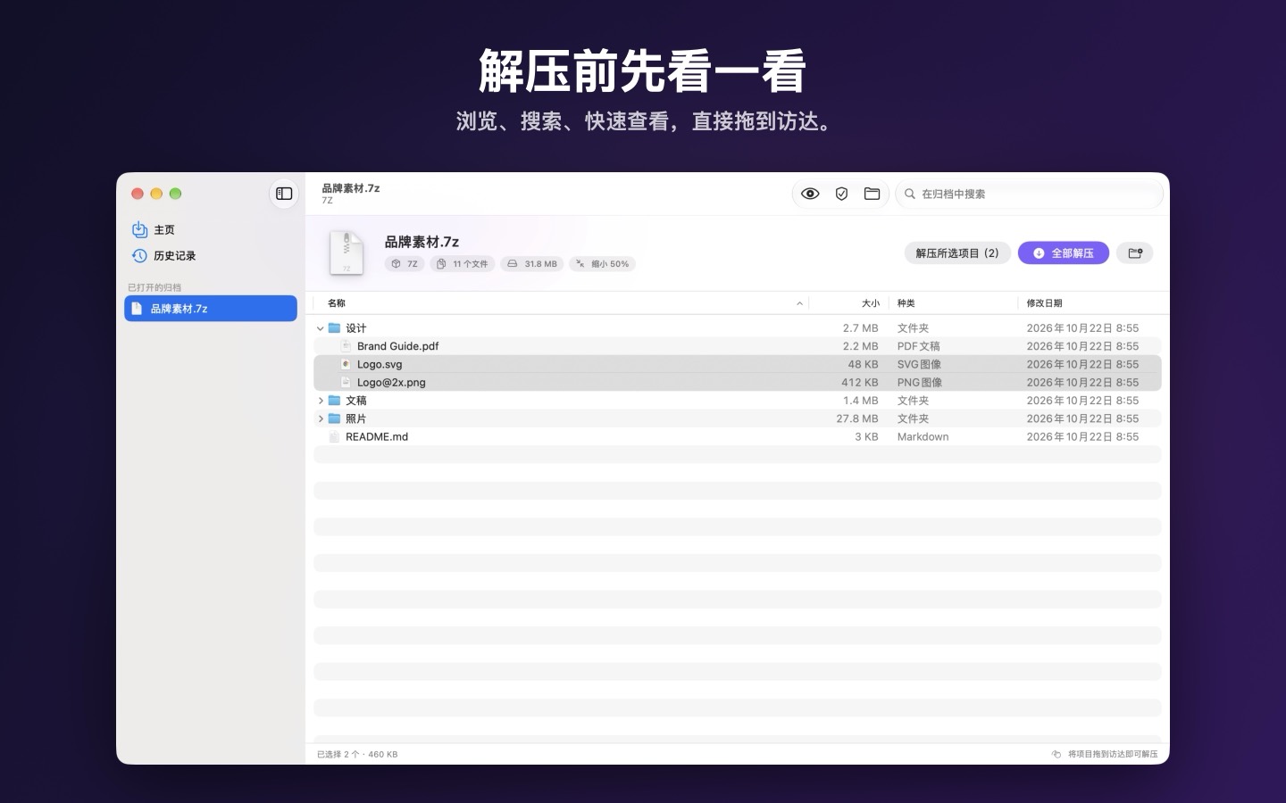Click status text 已选择 2 个 · 460 KB

click(357, 754)
